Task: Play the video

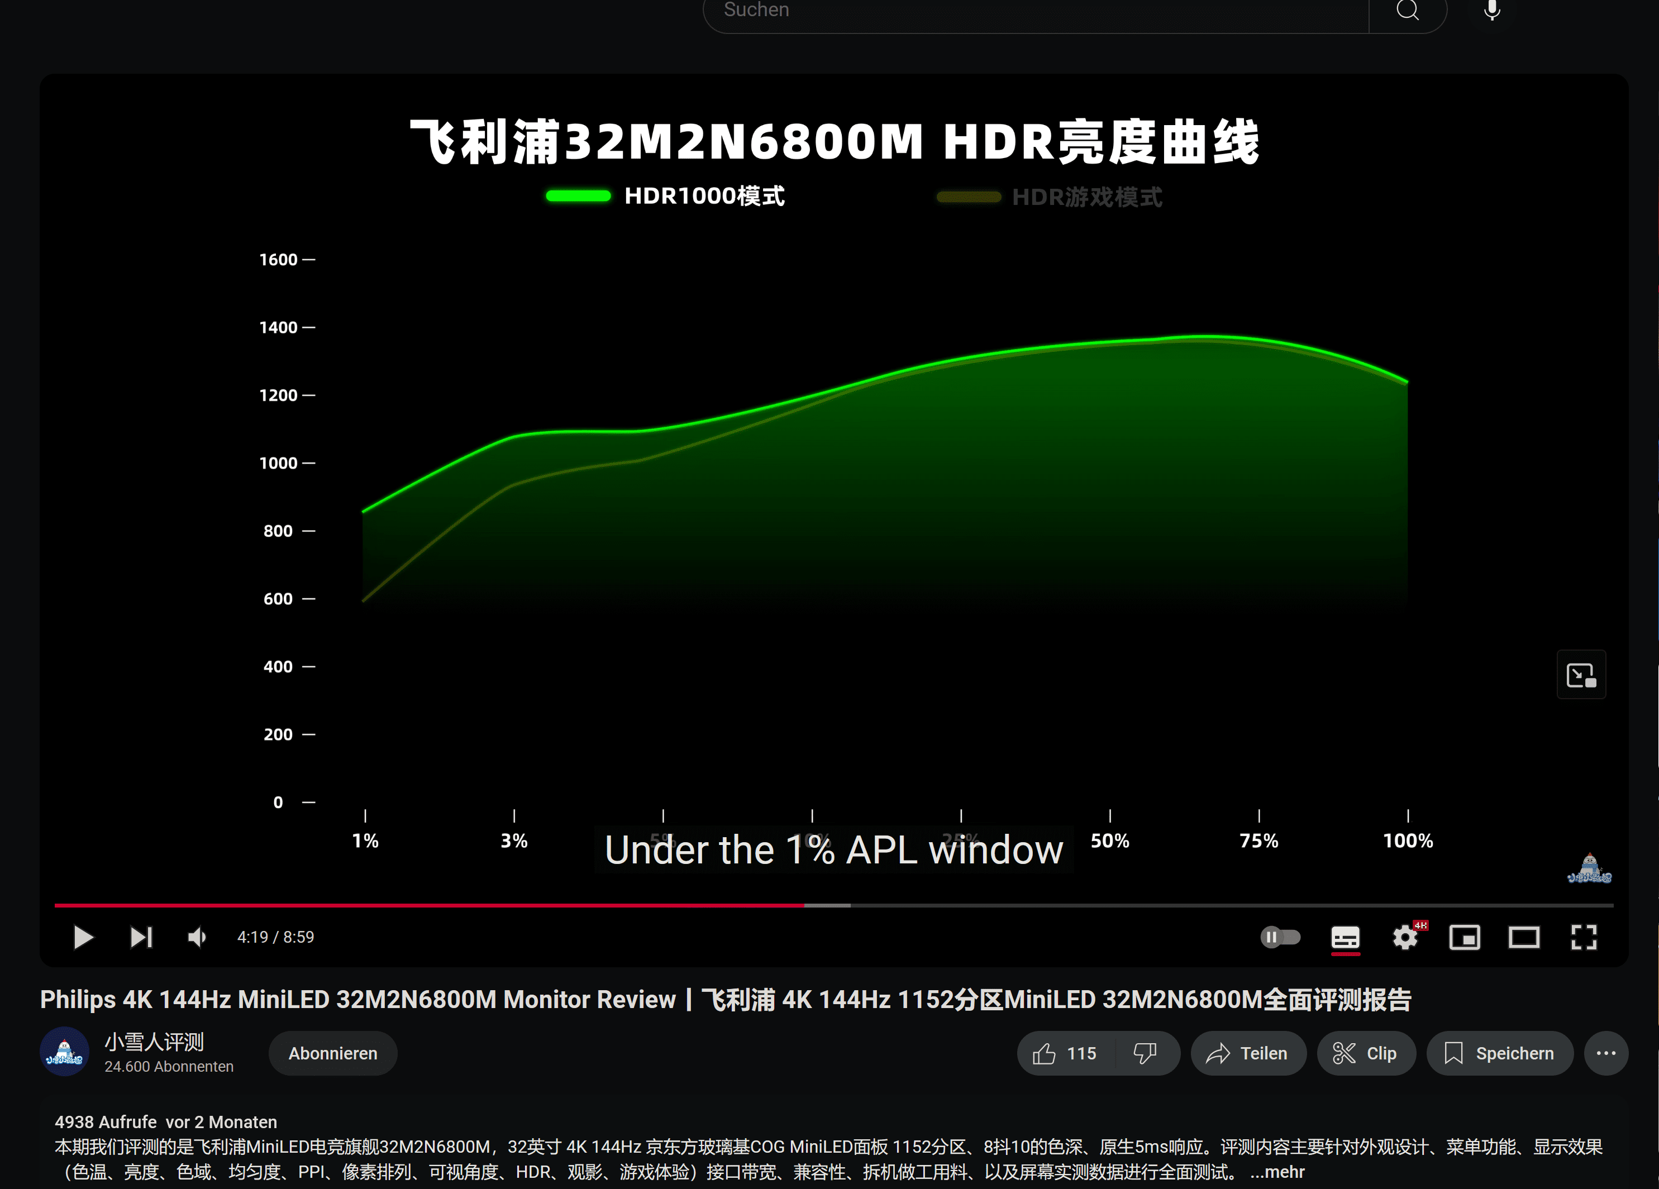Action: [83, 937]
